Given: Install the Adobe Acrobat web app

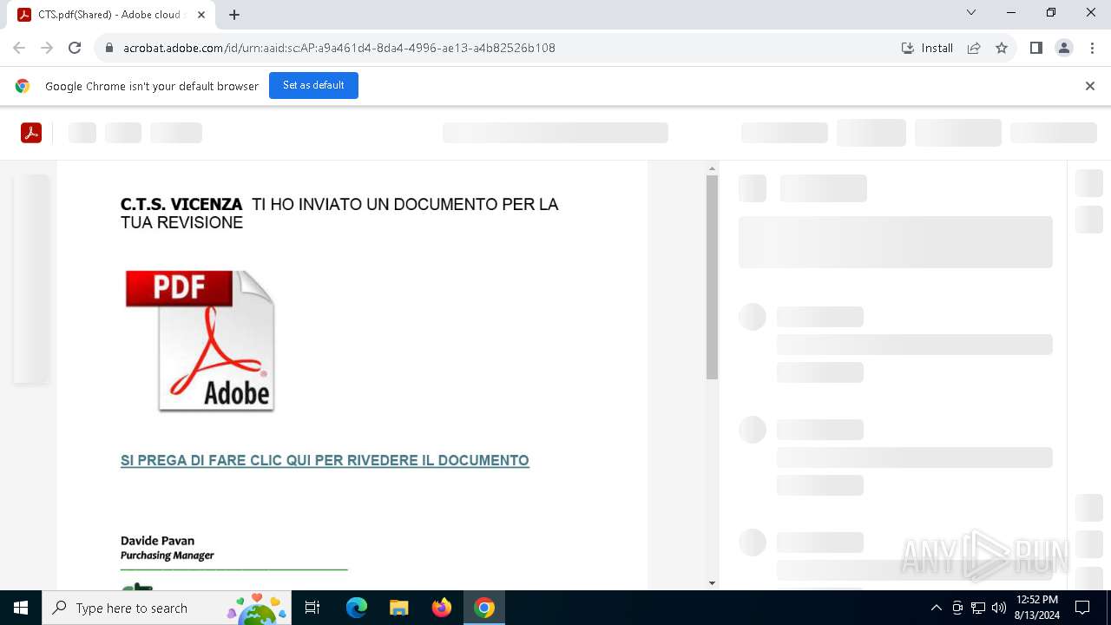Looking at the screenshot, I should point(927,48).
